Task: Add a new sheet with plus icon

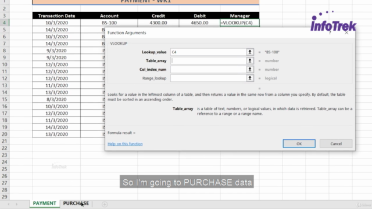Action: coord(105,204)
